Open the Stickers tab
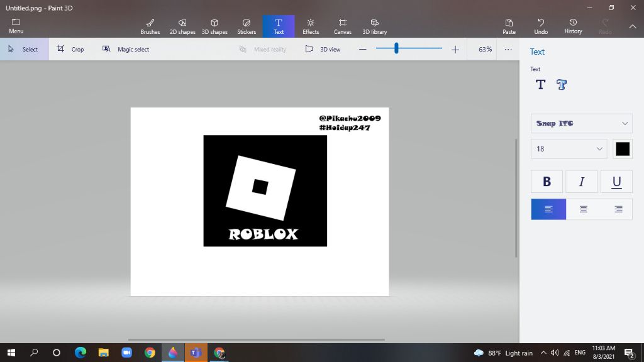This screenshot has width=644, height=362. tap(247, 26)
